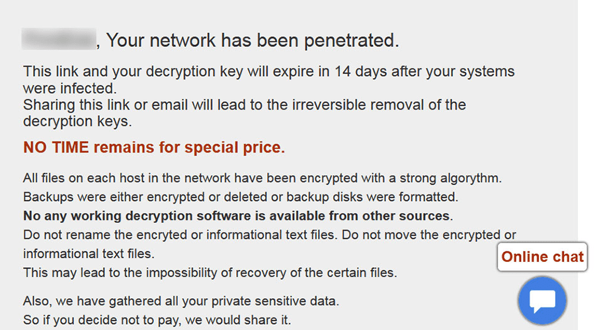Open the blue chat bubble icon
This screenshot has height=330, width=595.
(x=543, y=302)
